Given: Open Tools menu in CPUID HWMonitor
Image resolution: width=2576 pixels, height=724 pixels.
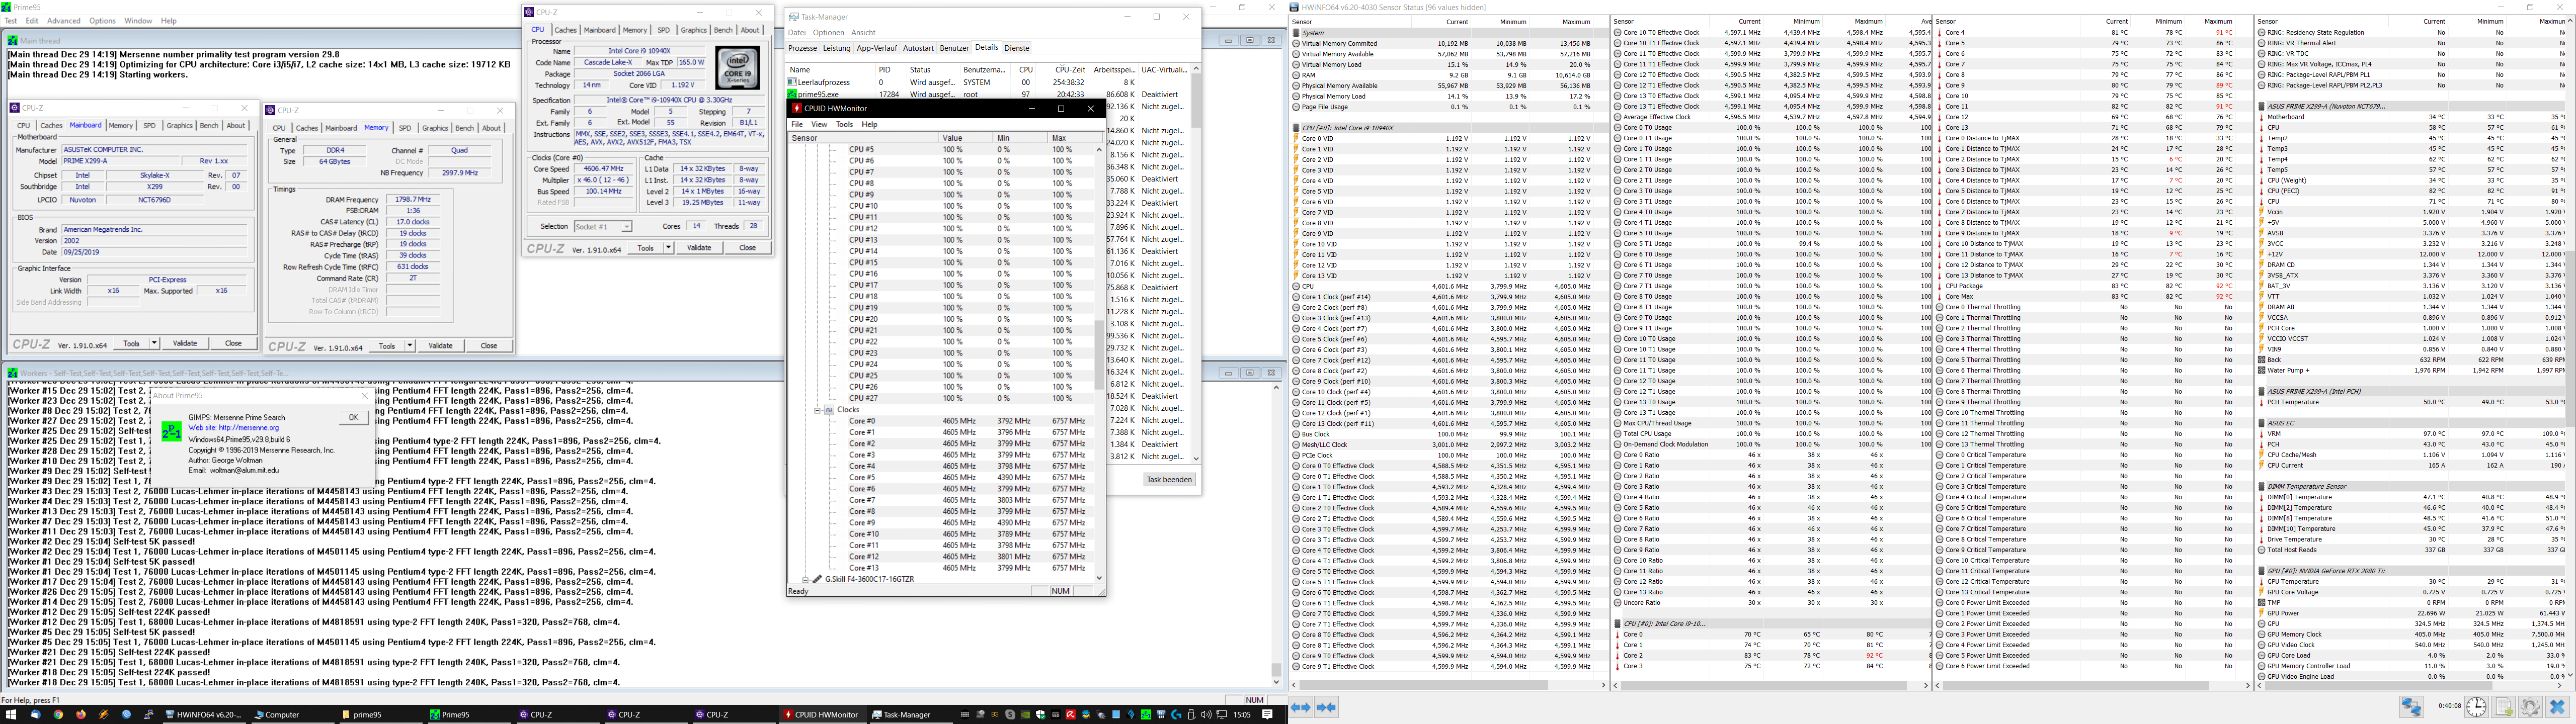Looking at the screenshot, I should [x=844, y=124].
